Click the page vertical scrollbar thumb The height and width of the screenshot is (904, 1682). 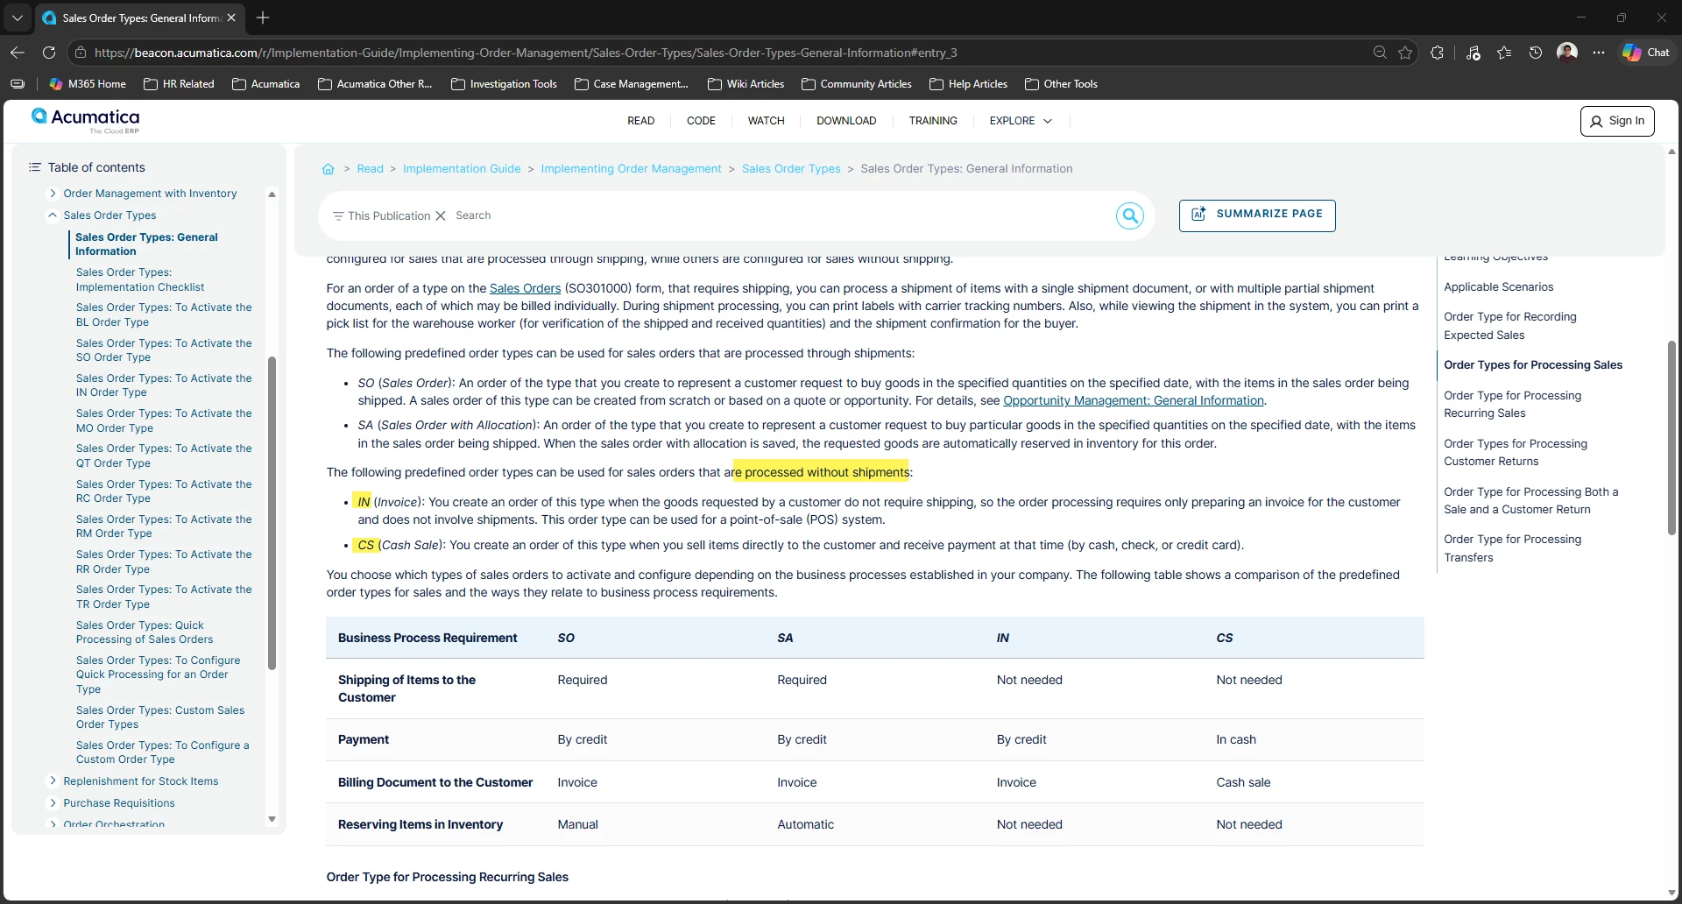[x=1671, y=438]
